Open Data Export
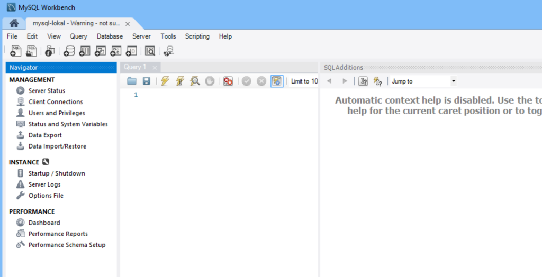This screenshot has height=277, width=542. coord(46,135)
